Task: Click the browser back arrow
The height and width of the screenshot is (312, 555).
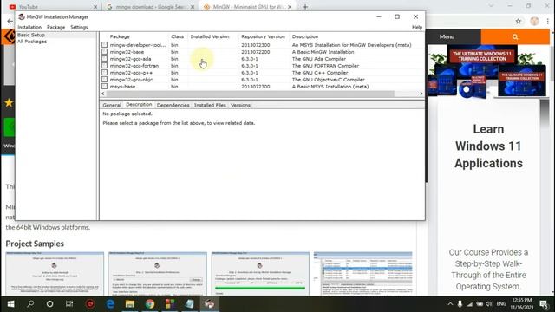Action: point(10,21)
